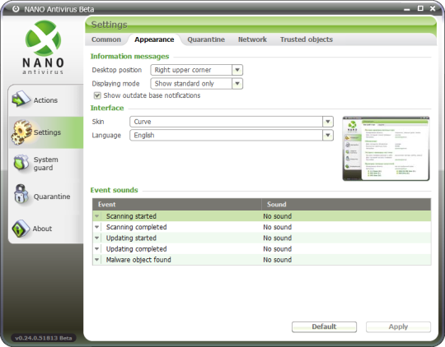Screen dimensions: 445x347
Task: Open the Actions section icon
Action: point(21,99)
